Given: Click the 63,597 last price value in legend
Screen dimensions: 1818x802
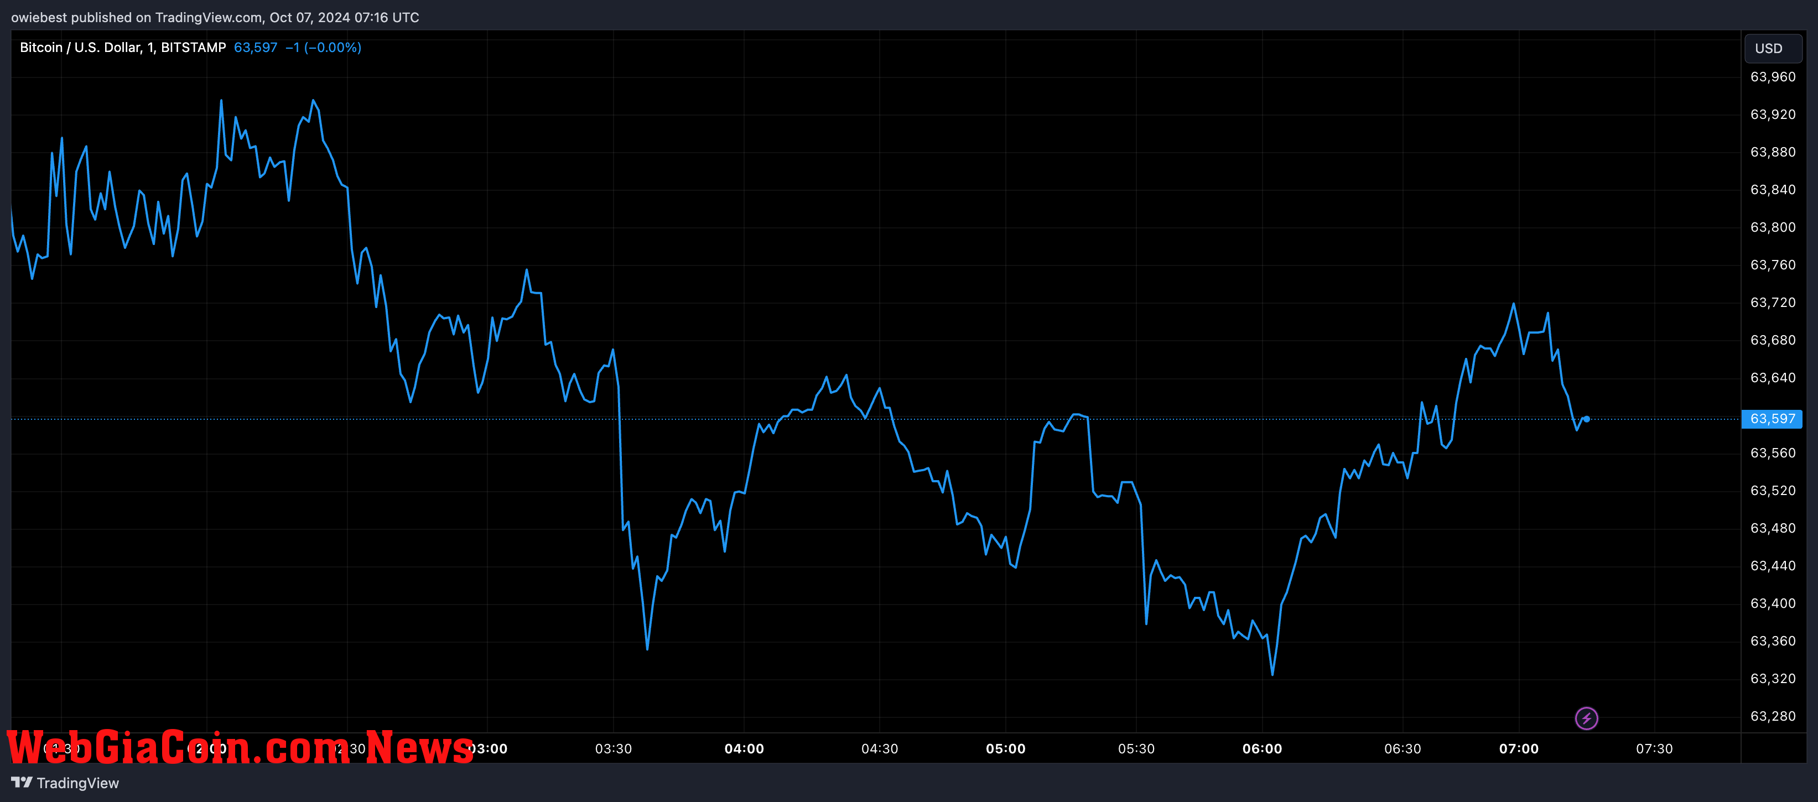Looking at the screenshot, I should coord(256,47).
